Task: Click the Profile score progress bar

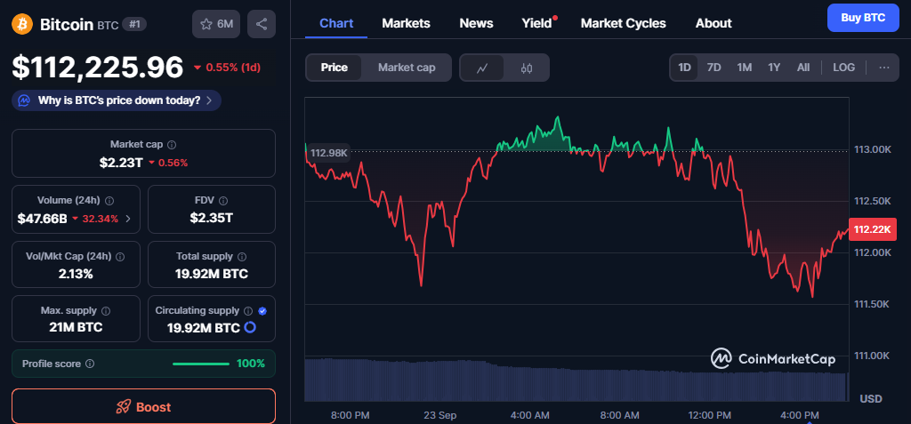Action: pos(203,364)
